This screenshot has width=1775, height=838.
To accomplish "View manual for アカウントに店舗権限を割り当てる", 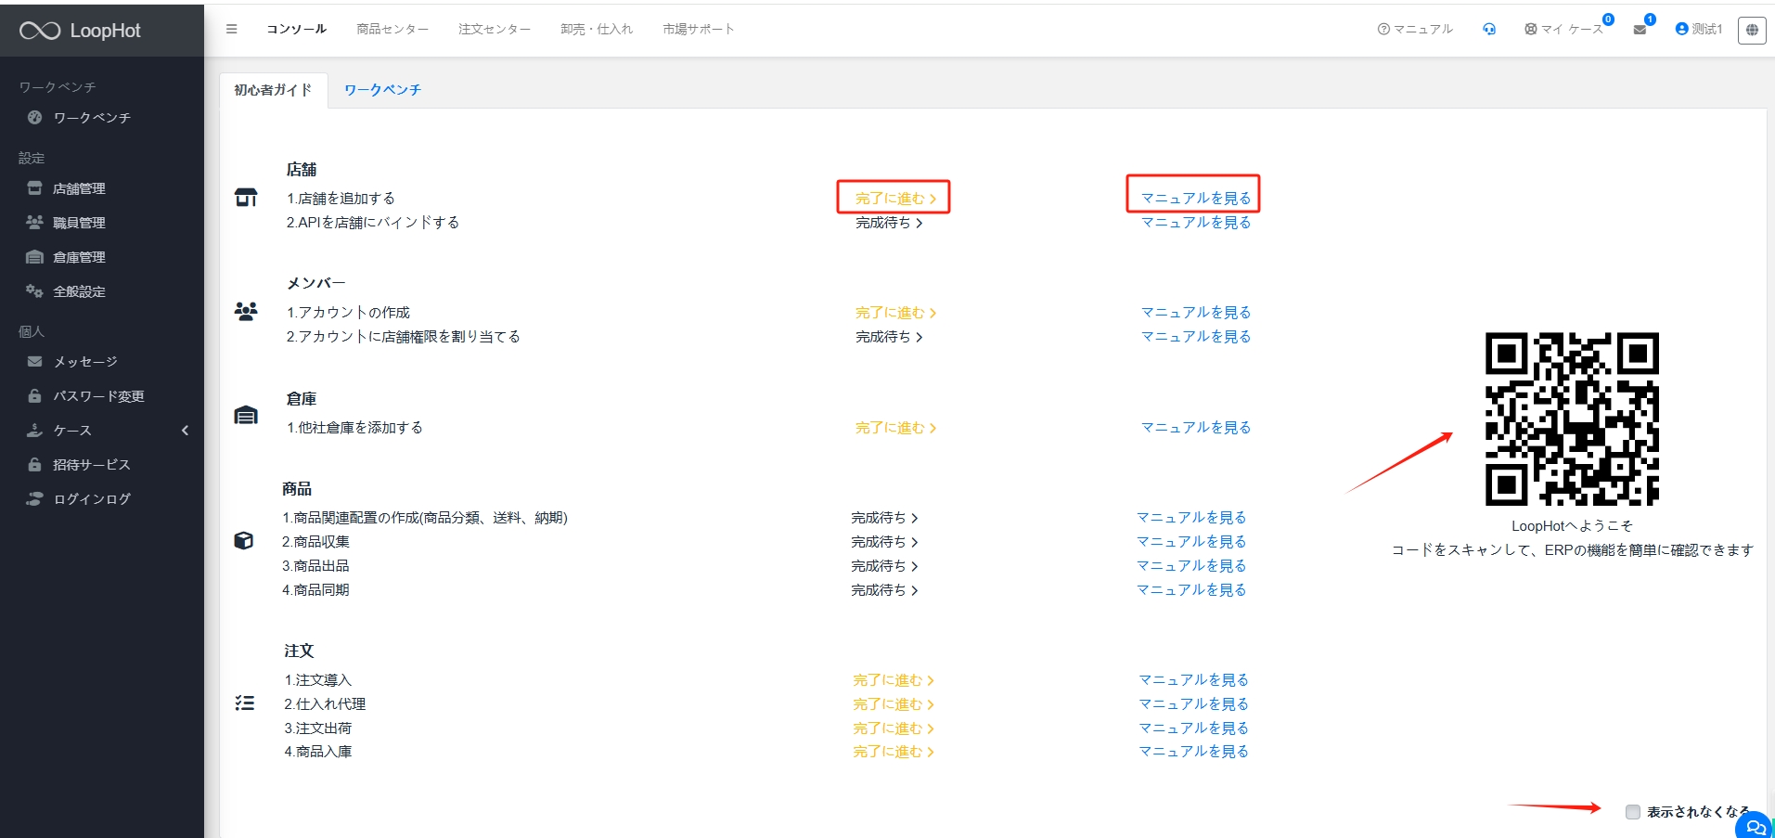I will 1196,337.
